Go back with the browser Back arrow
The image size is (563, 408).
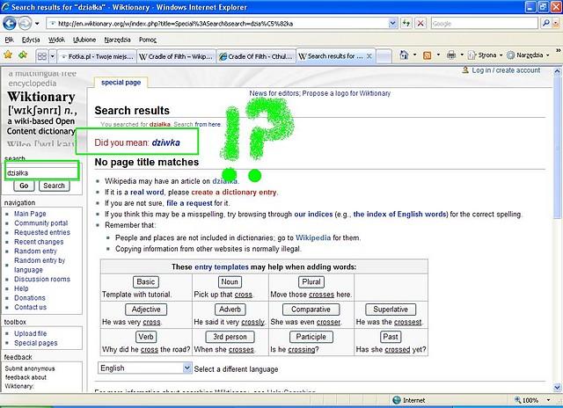[x=10, y=24]
